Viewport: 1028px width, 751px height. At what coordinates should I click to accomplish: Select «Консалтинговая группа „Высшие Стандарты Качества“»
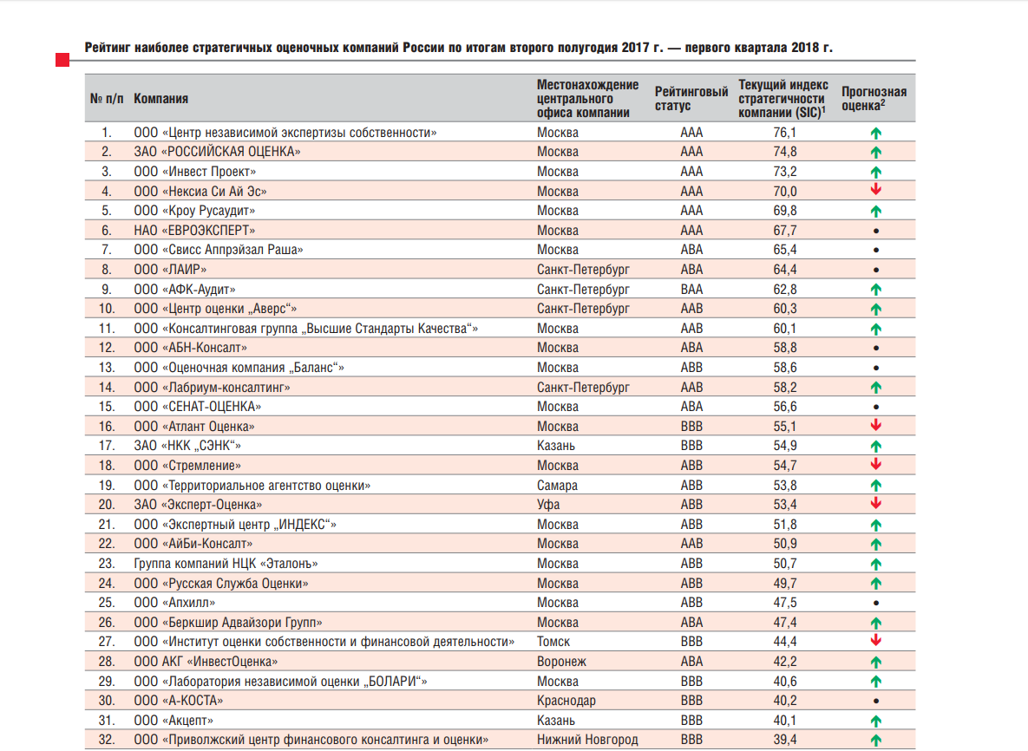[x=305, y=329]
